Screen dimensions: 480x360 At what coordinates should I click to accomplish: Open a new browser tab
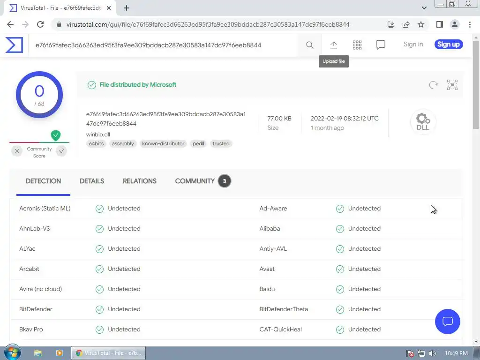tap(127, 8)
